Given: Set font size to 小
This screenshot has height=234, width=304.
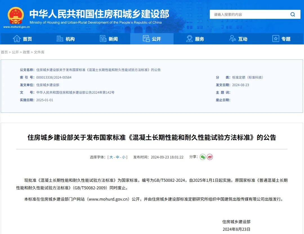Looking at the screenshot, I should coord(124,157).
